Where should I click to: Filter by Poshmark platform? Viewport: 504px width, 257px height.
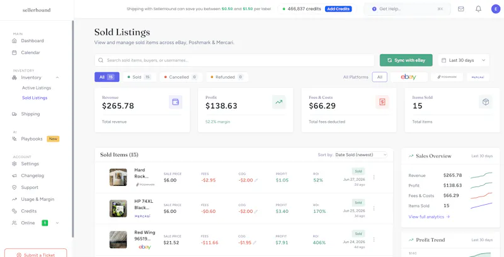(447, 77)
